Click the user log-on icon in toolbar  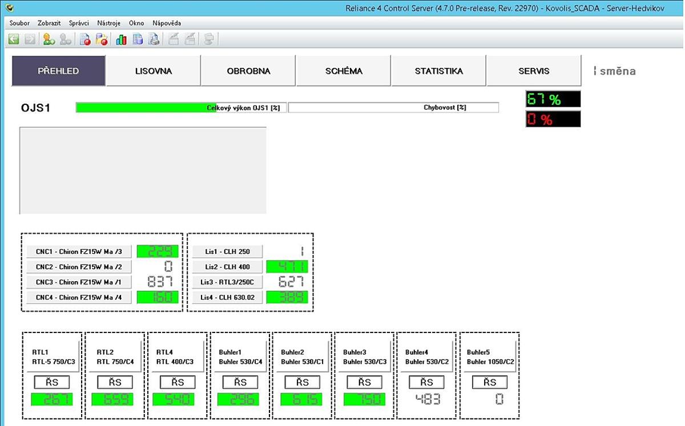click(x=49, y=39)
